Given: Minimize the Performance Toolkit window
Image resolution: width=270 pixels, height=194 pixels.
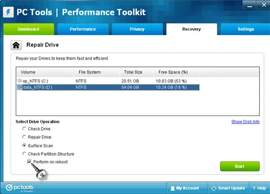Looking at the screenshot, I should pyautogui.click(x=249, y=5).
